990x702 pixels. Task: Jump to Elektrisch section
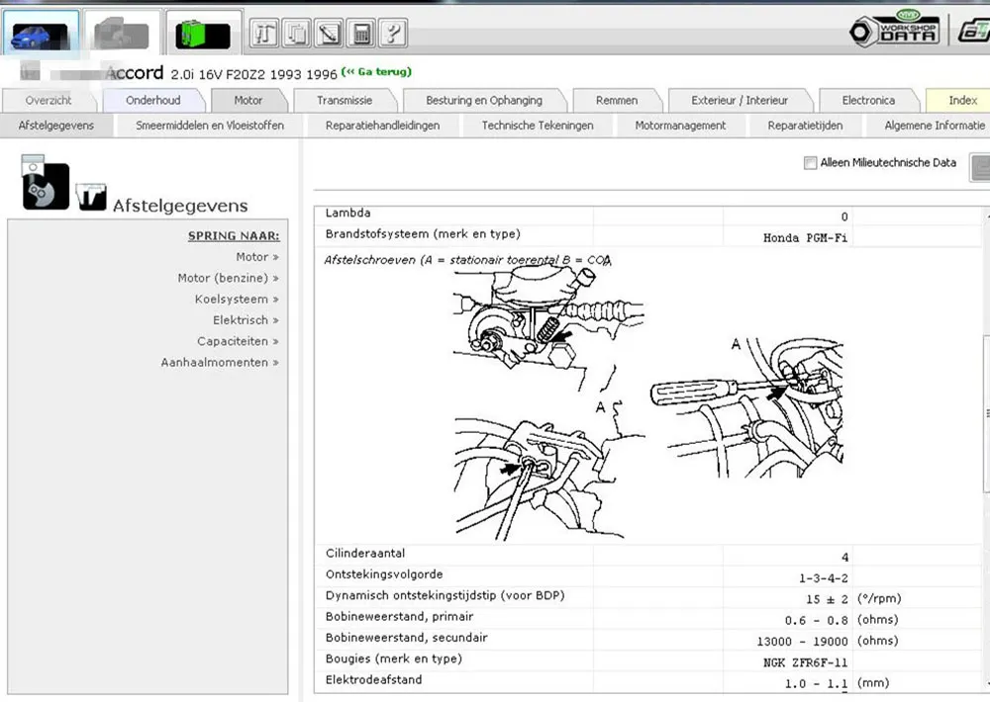pyautogui.click(x=246, y=320)
